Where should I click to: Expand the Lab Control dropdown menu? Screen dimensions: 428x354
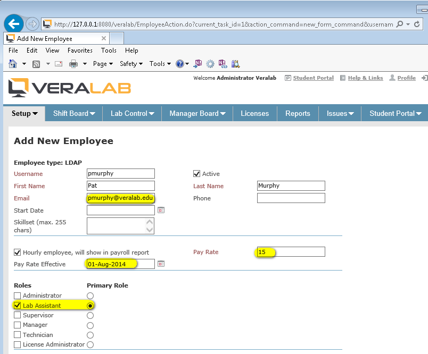coord(133,113)
